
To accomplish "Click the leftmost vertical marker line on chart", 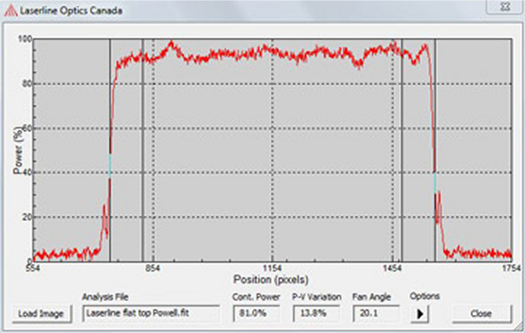I will coord(110,105).
